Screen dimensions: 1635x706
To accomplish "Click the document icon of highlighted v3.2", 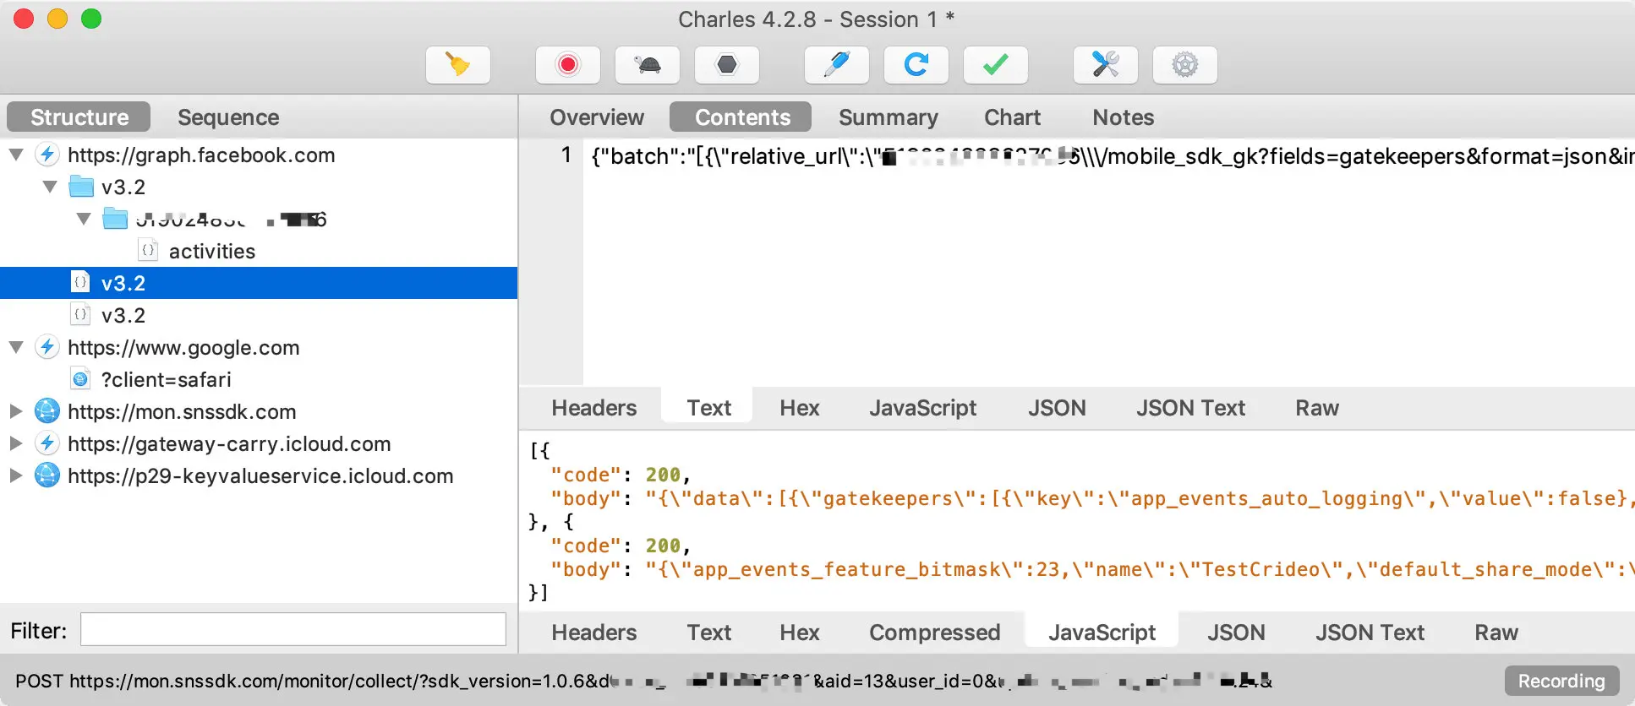I will click(x=80, y=282).
